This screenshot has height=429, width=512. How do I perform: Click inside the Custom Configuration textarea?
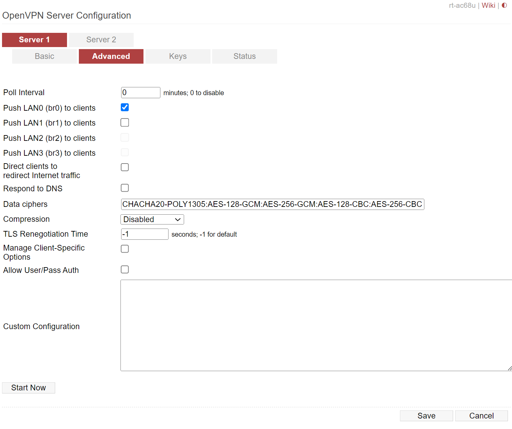click(316, 325)
